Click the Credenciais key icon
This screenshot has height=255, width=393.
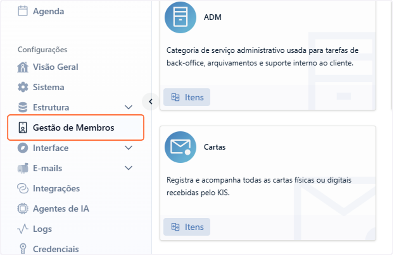tap(23, 249)
